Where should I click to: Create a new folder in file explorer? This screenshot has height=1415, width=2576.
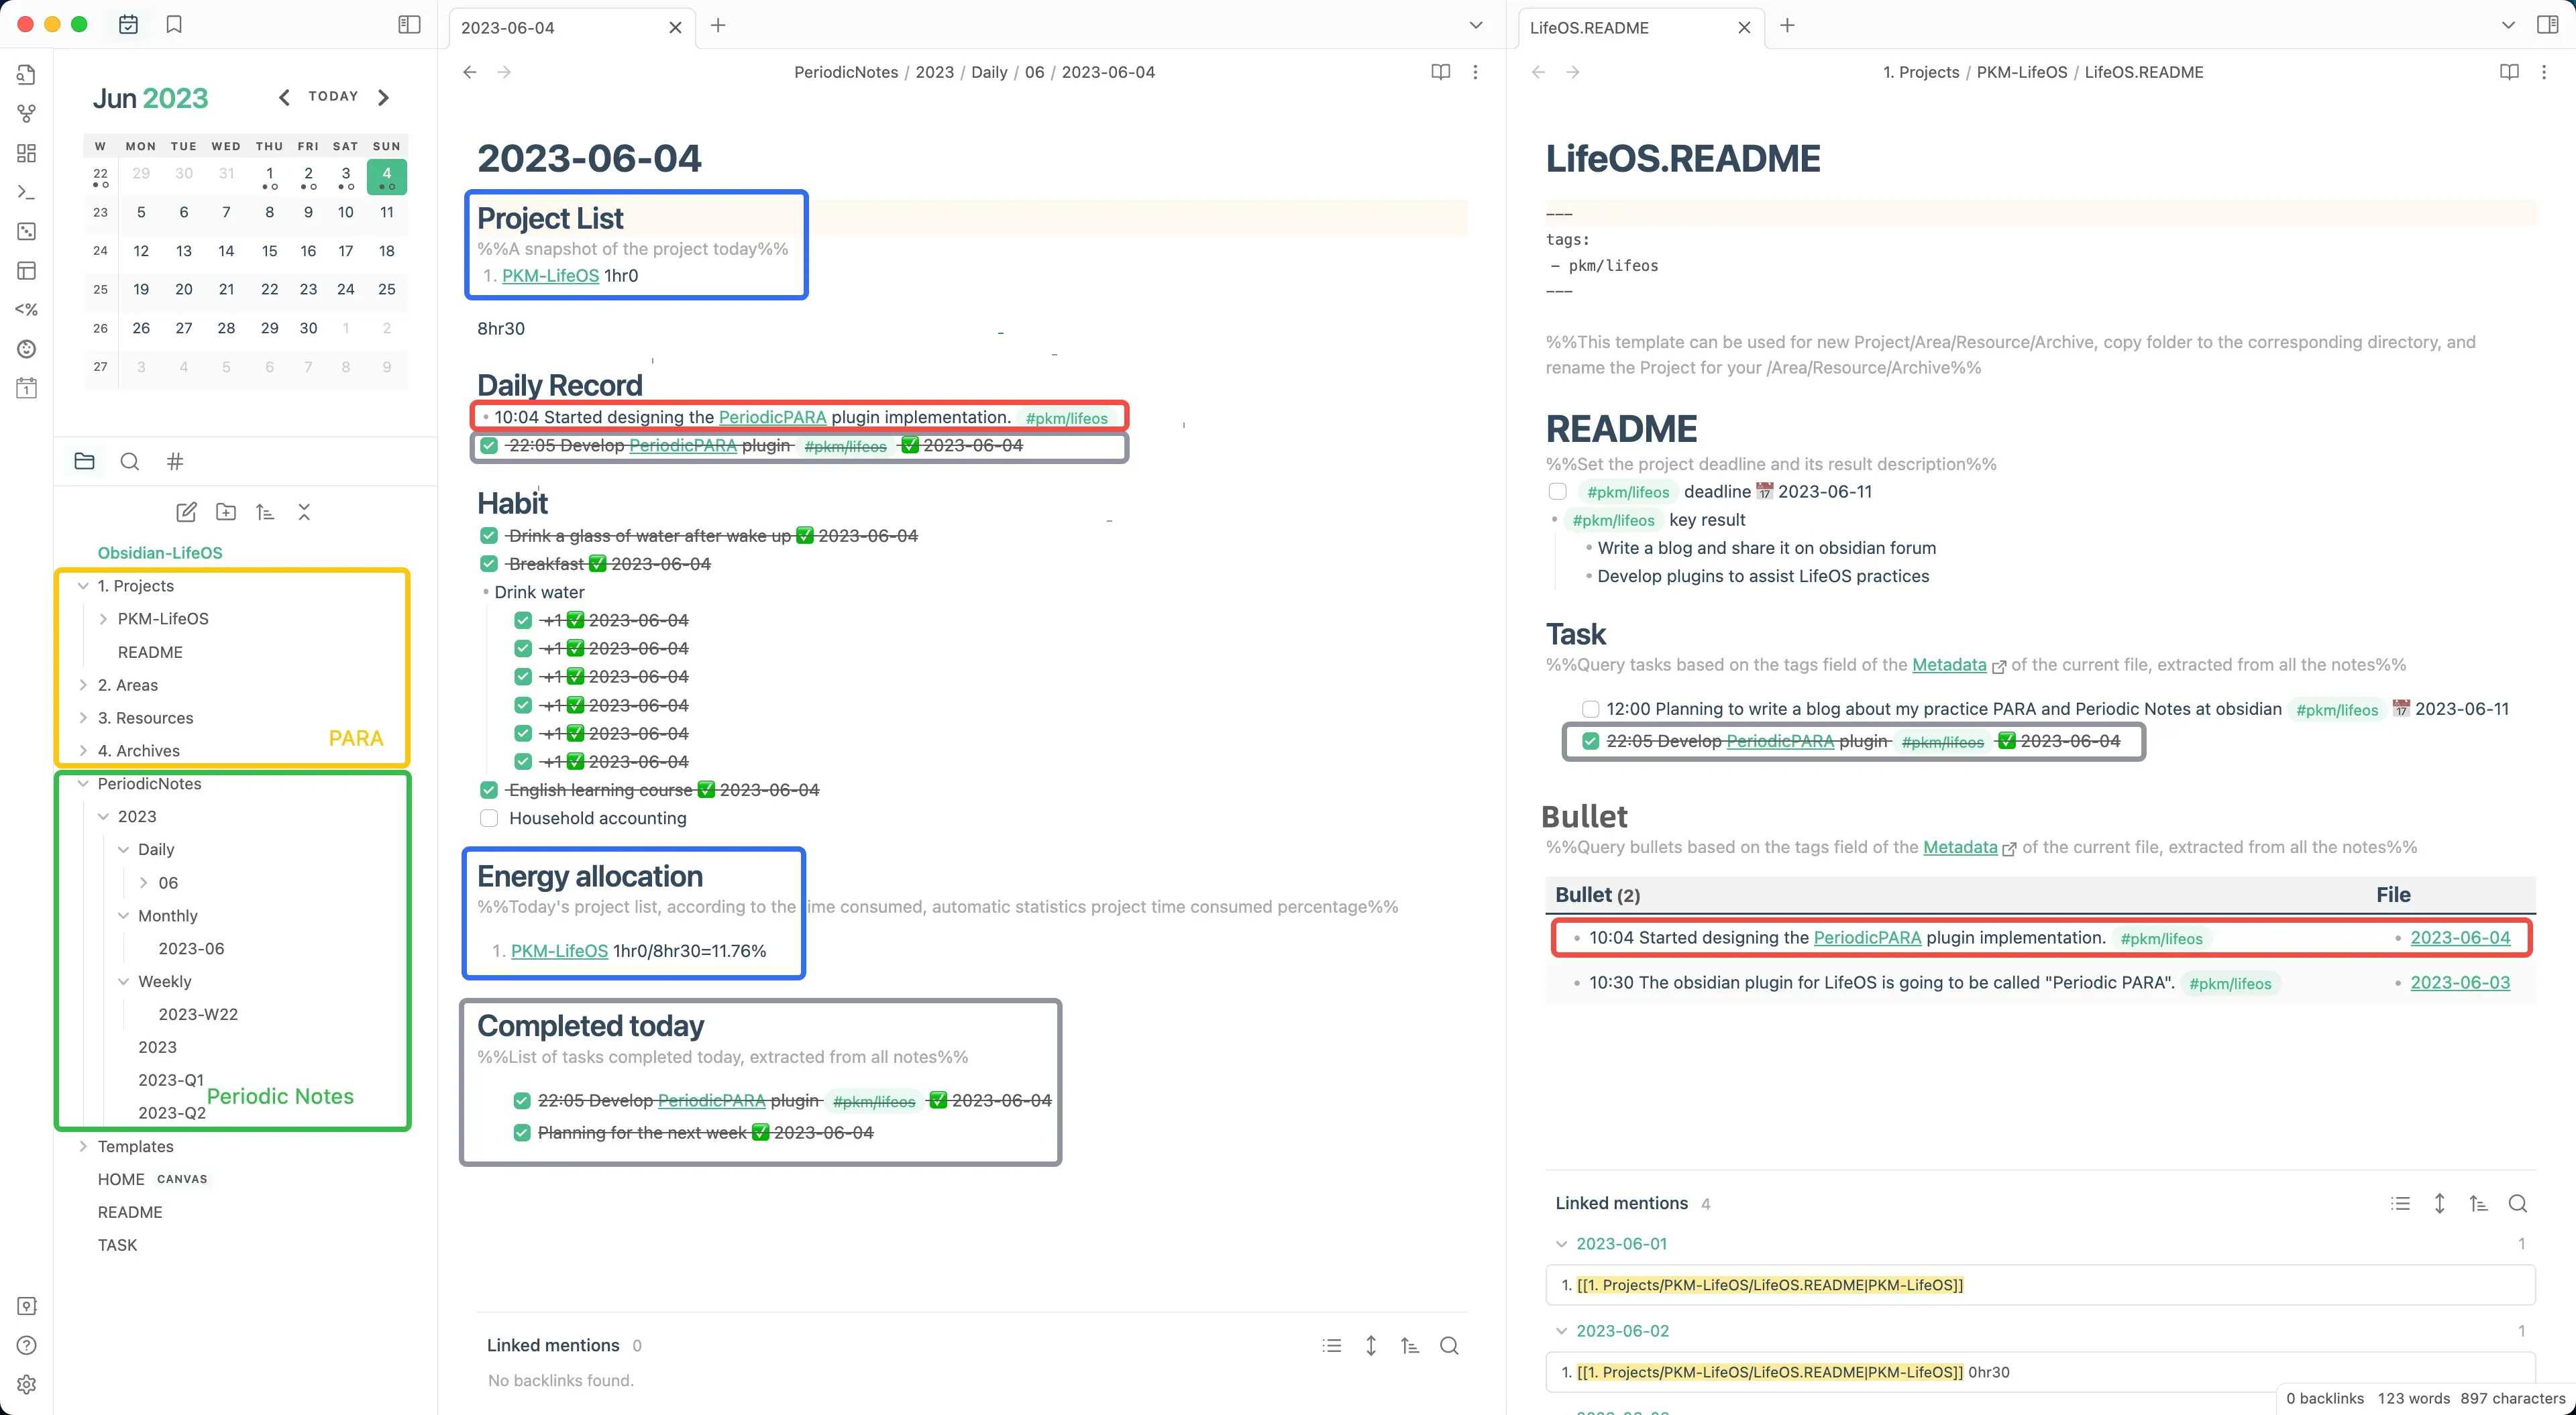tap(226, 512)
